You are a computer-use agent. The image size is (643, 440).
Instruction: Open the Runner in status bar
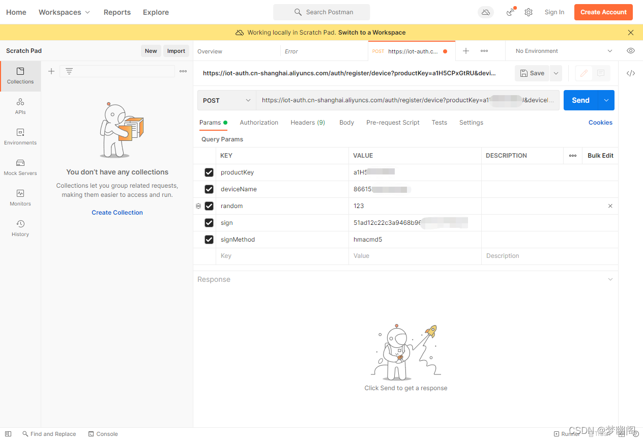click(x=567, y=434)
